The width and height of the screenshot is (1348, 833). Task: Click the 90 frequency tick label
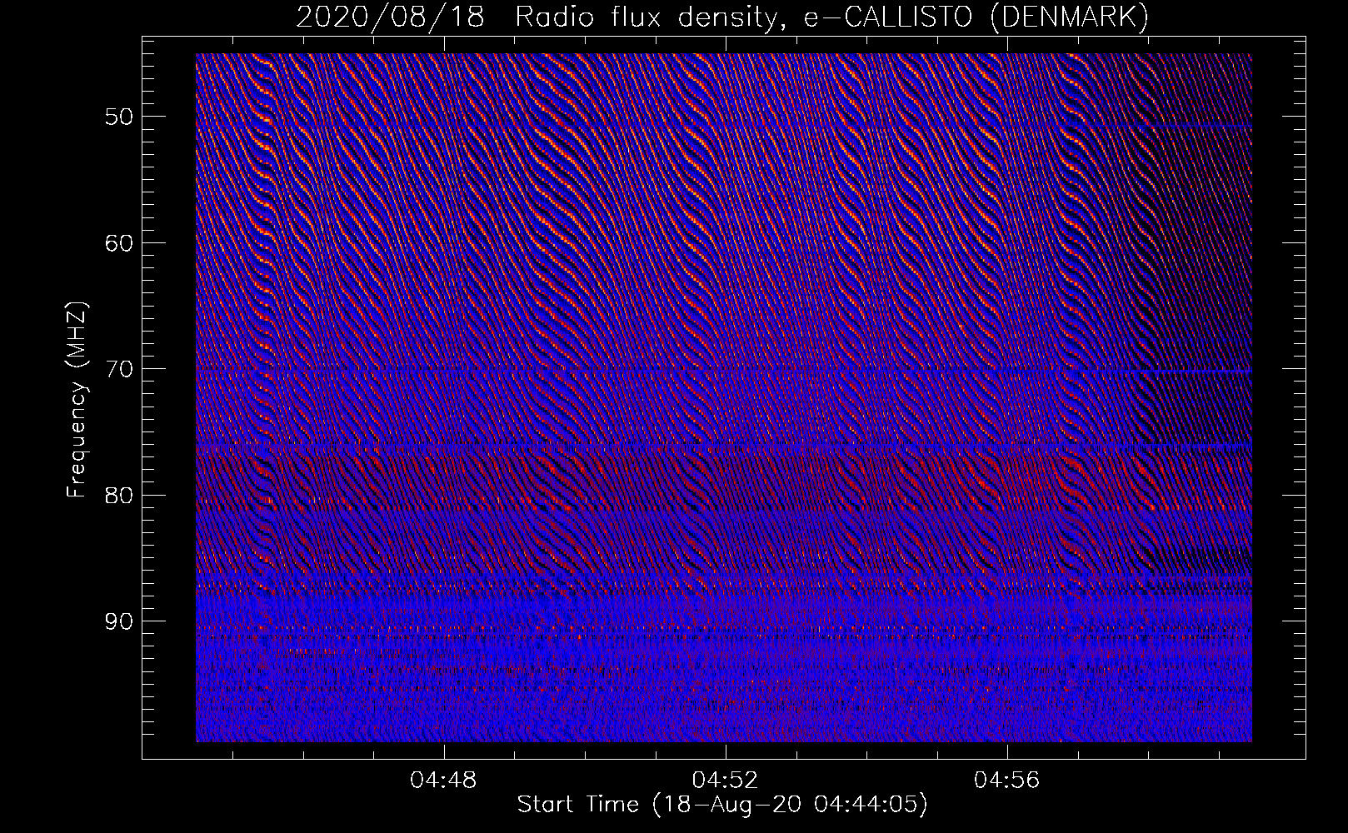click(119, 621)
